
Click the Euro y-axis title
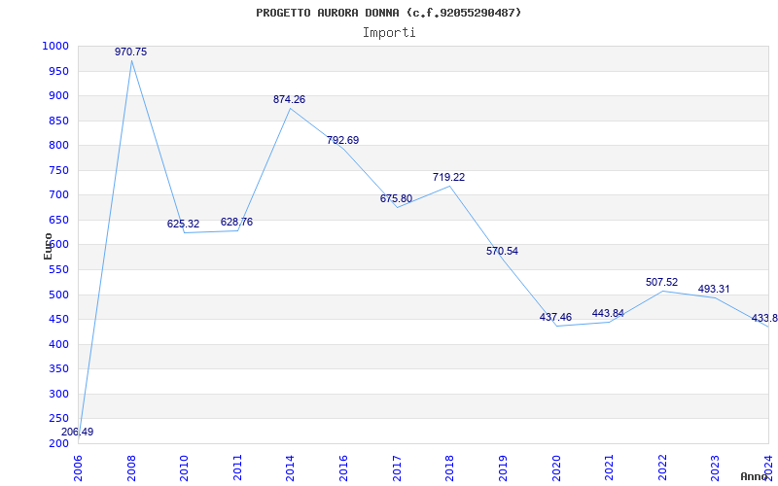(x=48, y=246)
